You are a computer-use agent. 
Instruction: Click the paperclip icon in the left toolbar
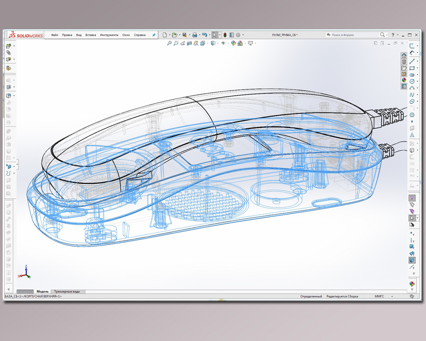[9, 53]
